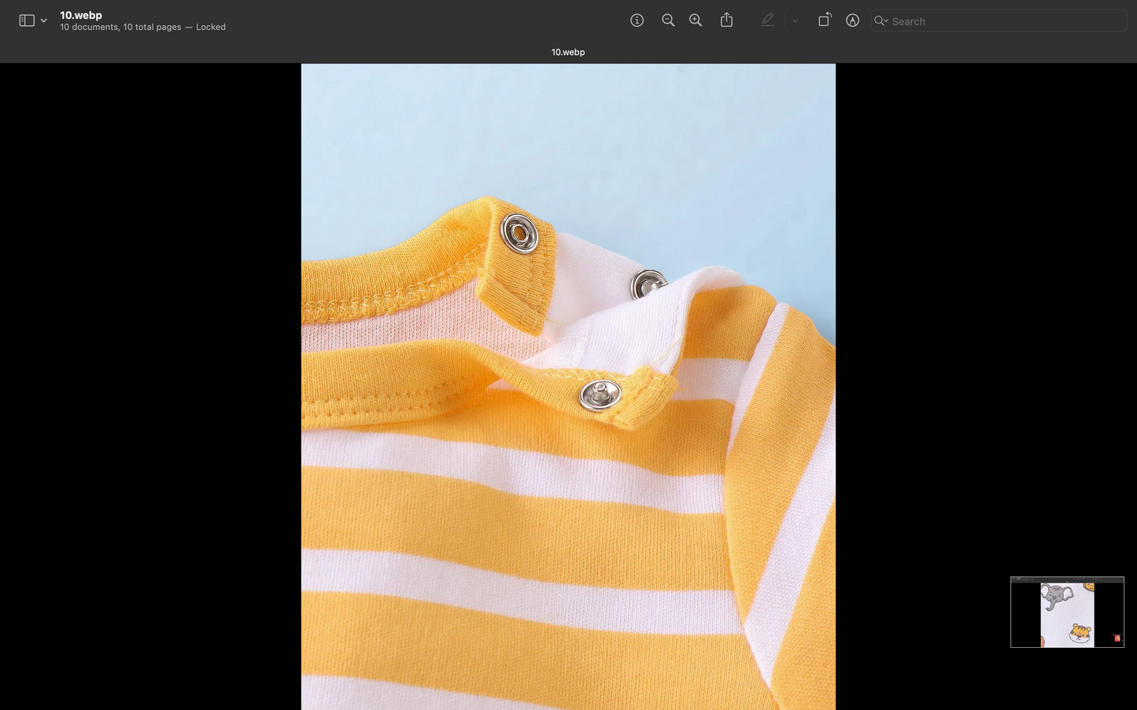Click the top snap button on collar
Viewport: 1137px width, 710px height.
pyautogui.click(x=519, y=234)
